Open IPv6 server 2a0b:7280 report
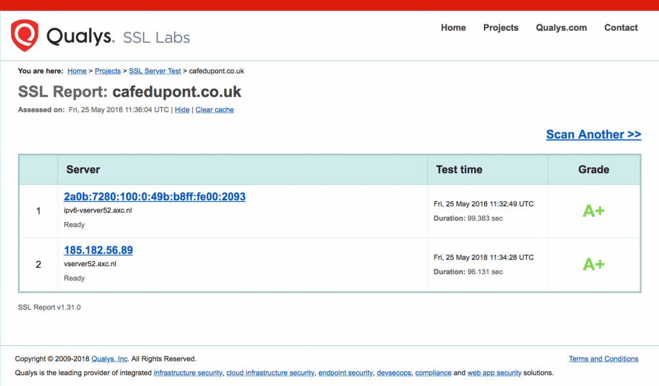The width and height of the screenshot is (659, 386). coord(154,197)
